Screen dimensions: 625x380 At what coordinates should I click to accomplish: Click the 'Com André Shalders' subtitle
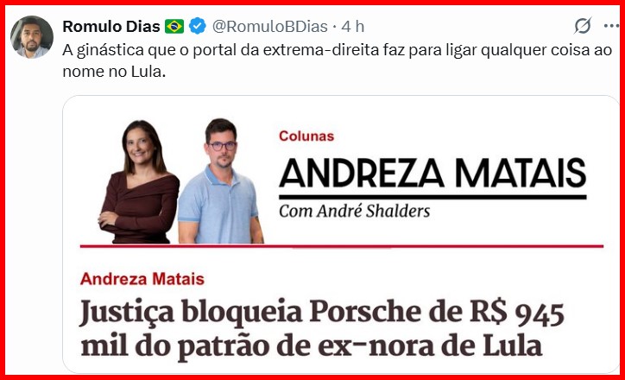354,211
